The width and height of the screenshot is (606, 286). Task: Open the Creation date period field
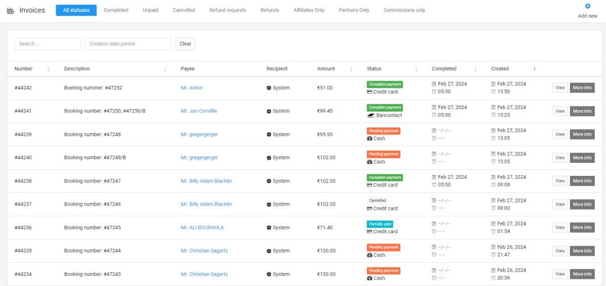[128, 44]
